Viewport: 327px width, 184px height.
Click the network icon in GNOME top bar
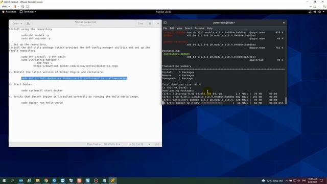coord(310,12)
